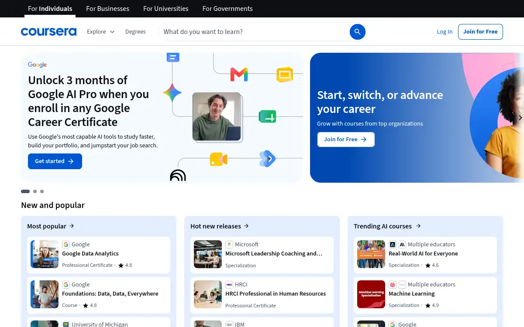Click Join for Free in the header
Image resolution: width=524 pixels, height=327 pixels.
[x=480, y=32]
